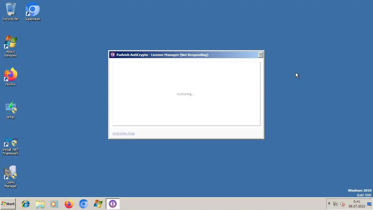The image size is (373, 210).
Task: Click the Padvish icon in the title bar
Action: point(113,55)
